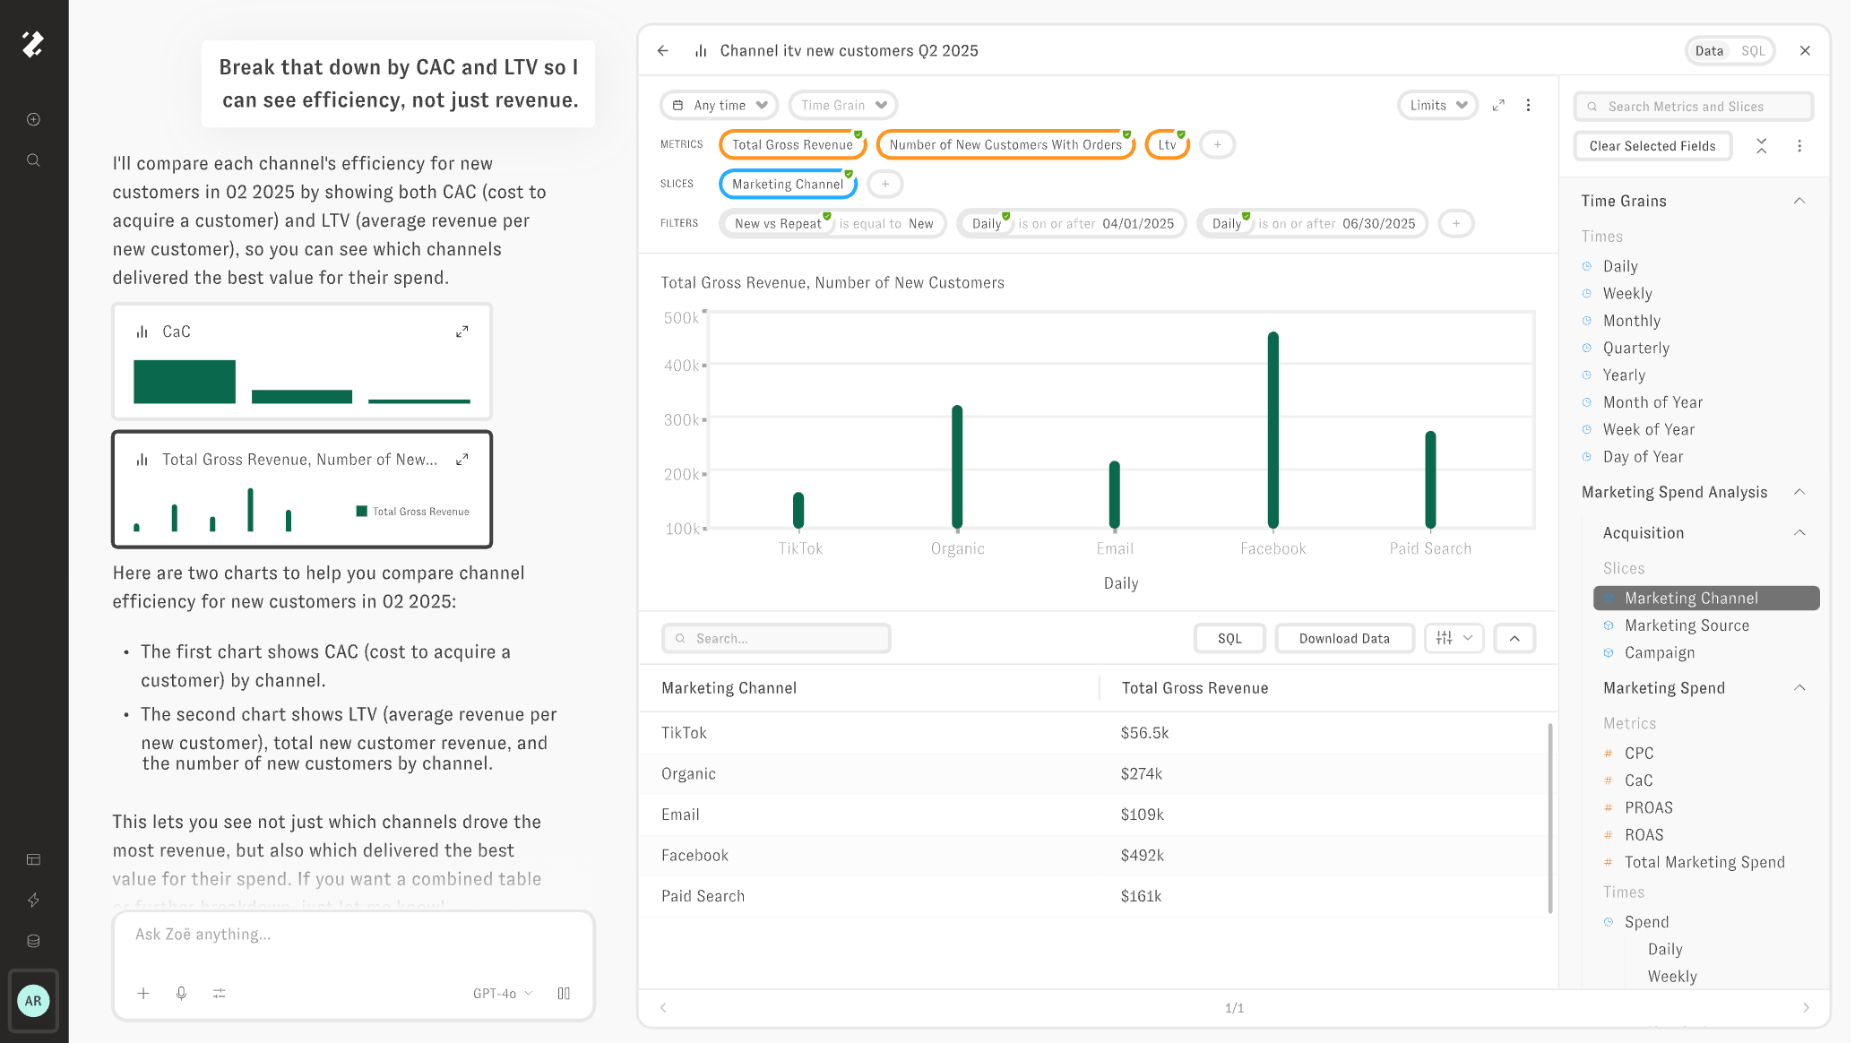
Task: Click the plus attachment icon in chat box
Action: pos(143,993)
